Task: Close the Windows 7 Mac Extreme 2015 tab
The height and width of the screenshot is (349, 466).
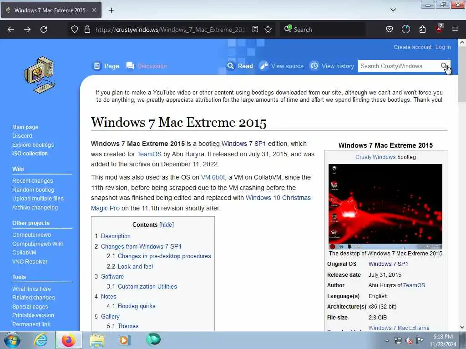Action: click(94, 10)
